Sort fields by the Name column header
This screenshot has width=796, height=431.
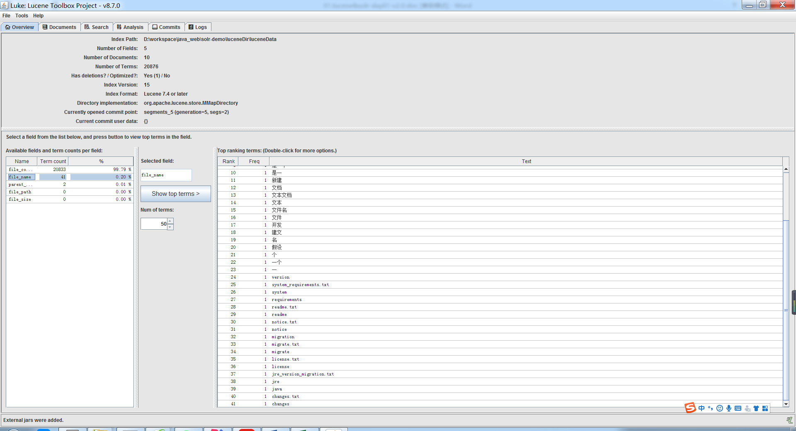pyautogui.click(x=22, y=161)
